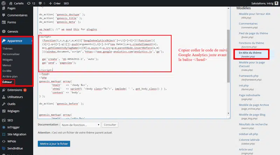This screenshot has width=280, height=155.
Task: Click the Utilisateurs icon in sidebar
Action: pos(3,97)
